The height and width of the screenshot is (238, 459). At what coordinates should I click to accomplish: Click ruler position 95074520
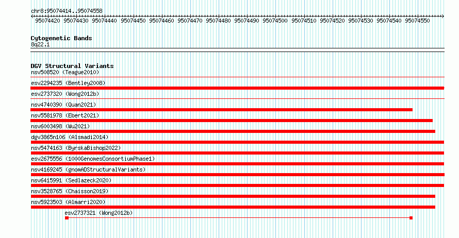[332, 21]
